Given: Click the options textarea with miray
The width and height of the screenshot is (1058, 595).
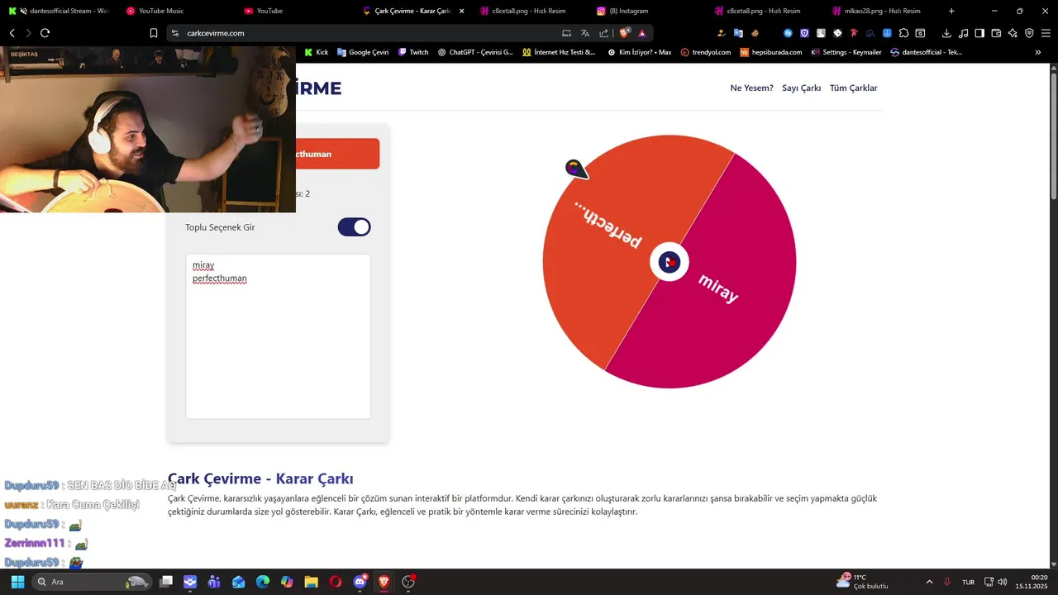Looking at the screenshot, I should [x=278, y=336].
